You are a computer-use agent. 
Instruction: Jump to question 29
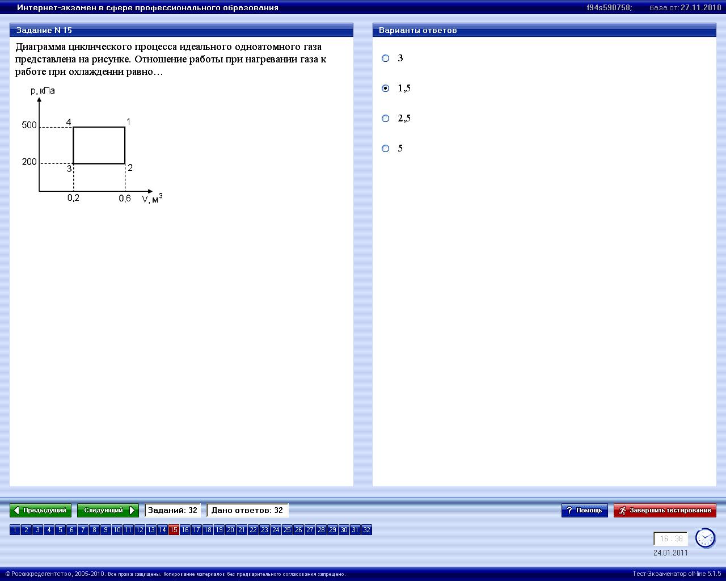click(x=332, y=530)
